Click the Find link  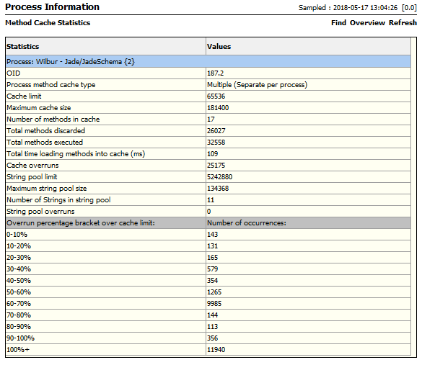click(x=338, y=23)
